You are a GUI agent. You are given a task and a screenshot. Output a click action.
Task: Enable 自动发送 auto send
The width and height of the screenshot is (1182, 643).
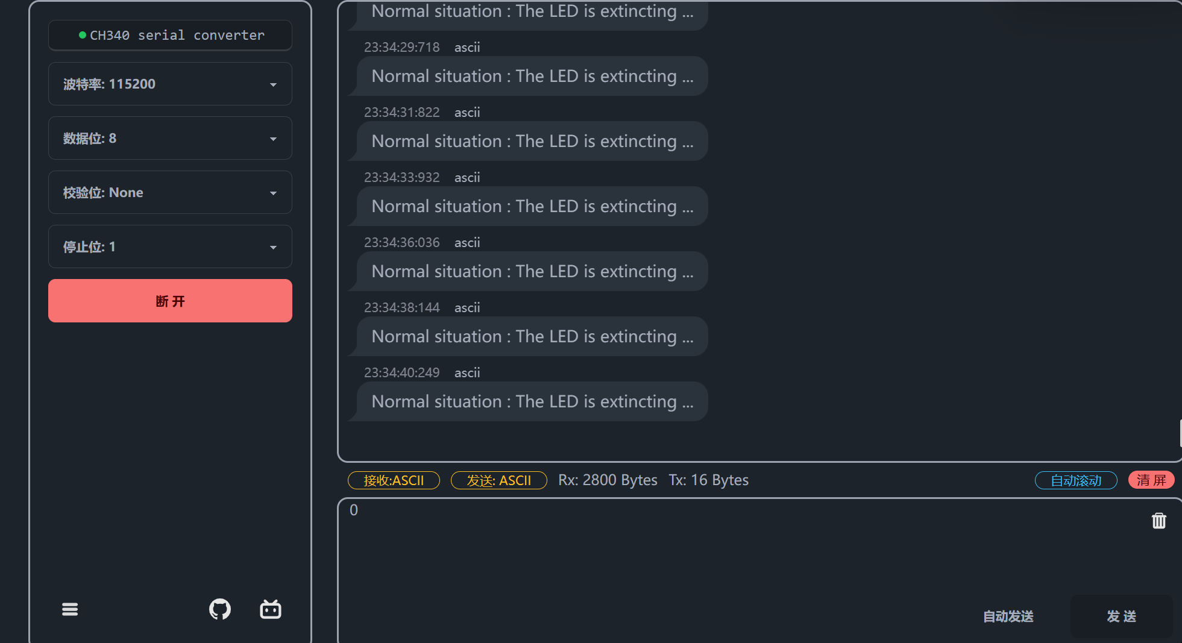1008,616
